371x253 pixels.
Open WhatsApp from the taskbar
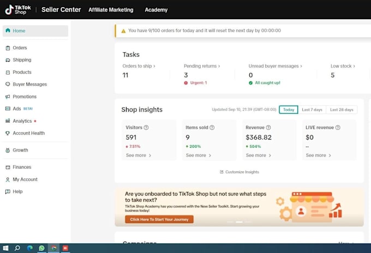(x=41, y=248)
